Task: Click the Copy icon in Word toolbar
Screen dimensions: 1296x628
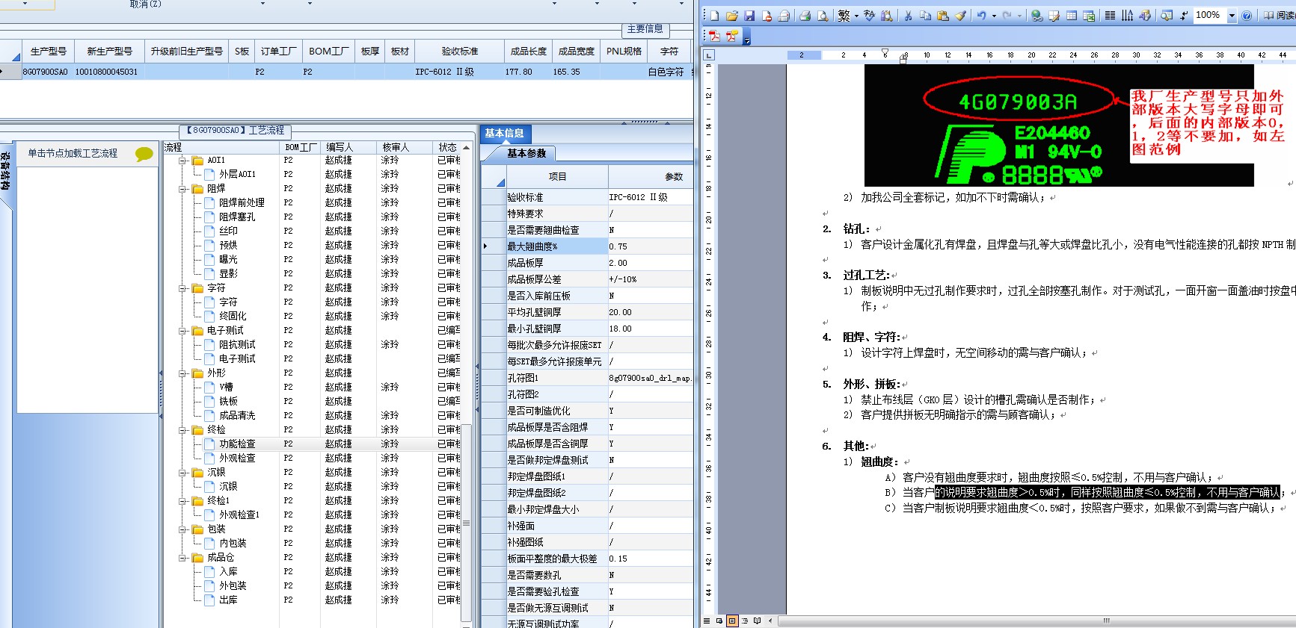Action: click(925, 15)
